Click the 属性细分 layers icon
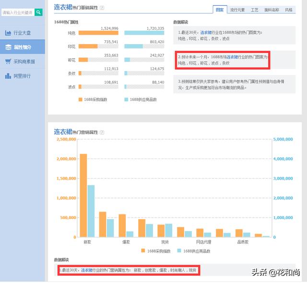 8,47
